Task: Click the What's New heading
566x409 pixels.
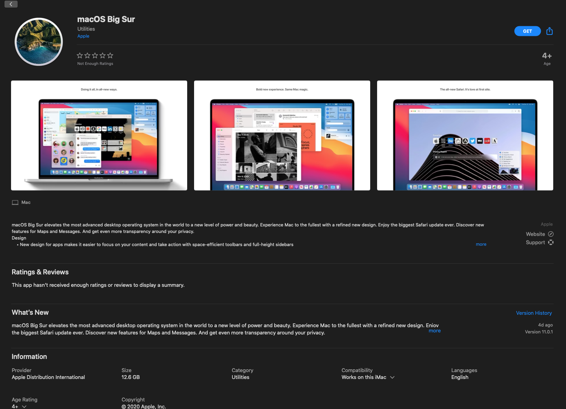Action: 30,312
